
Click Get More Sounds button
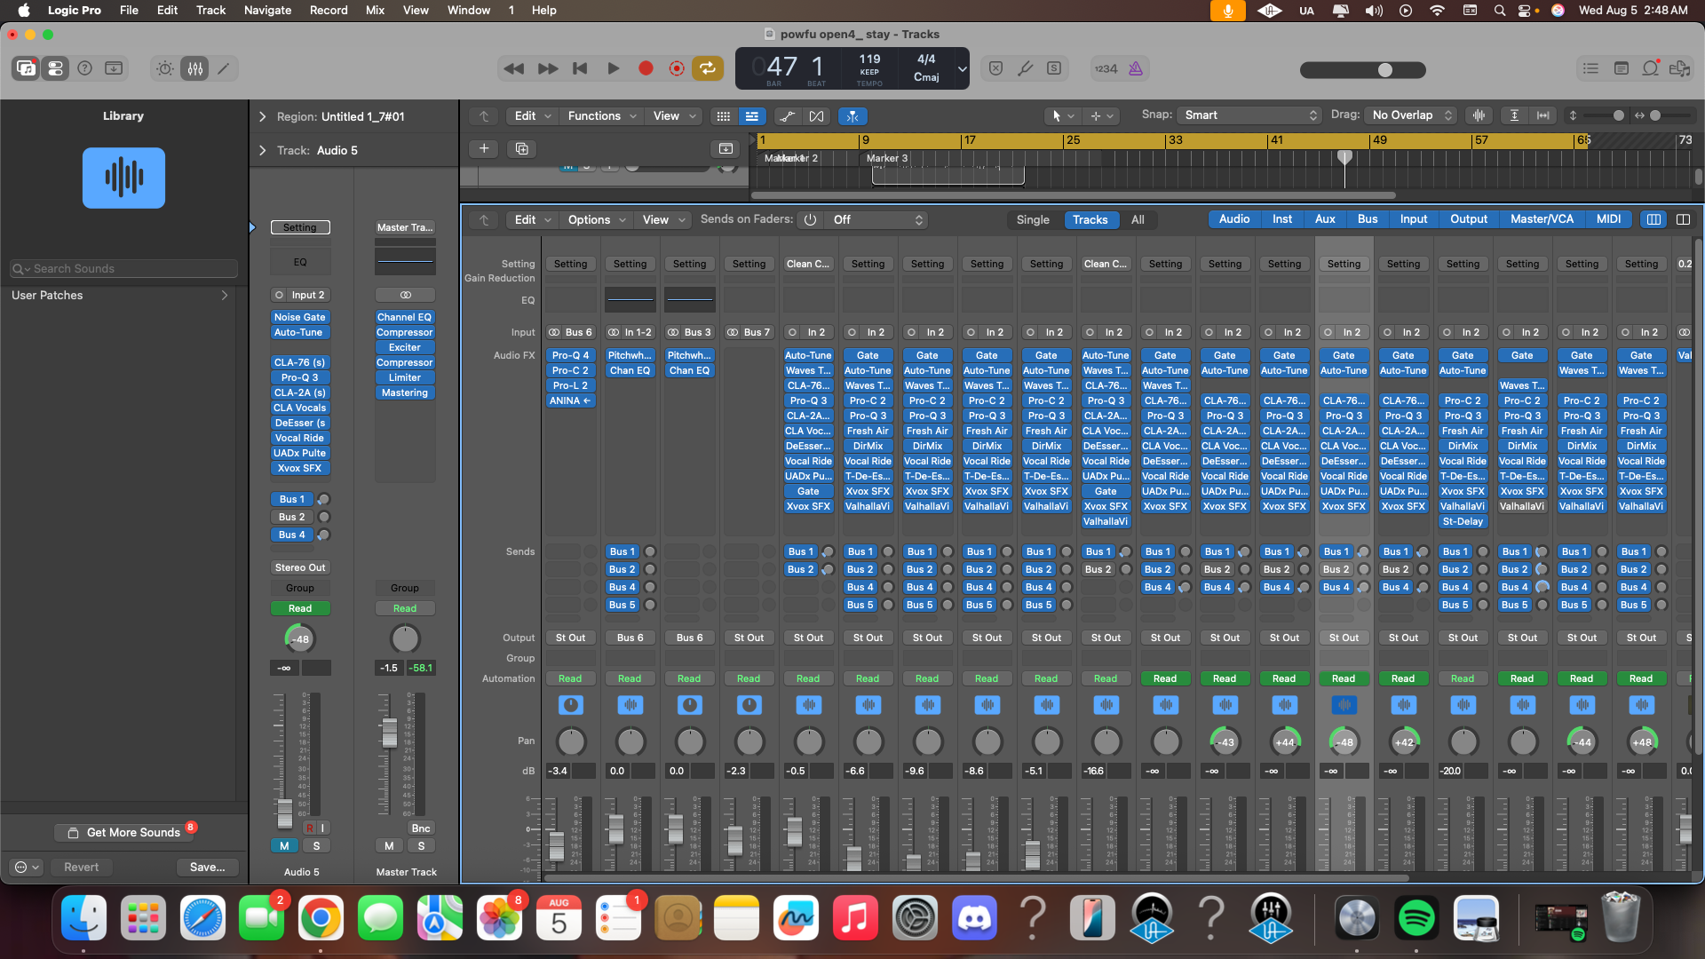(124, 833)
